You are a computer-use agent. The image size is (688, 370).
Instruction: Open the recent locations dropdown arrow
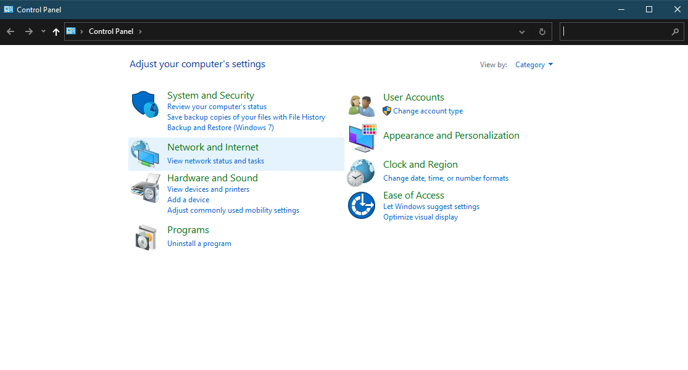(x=43, y=31)
